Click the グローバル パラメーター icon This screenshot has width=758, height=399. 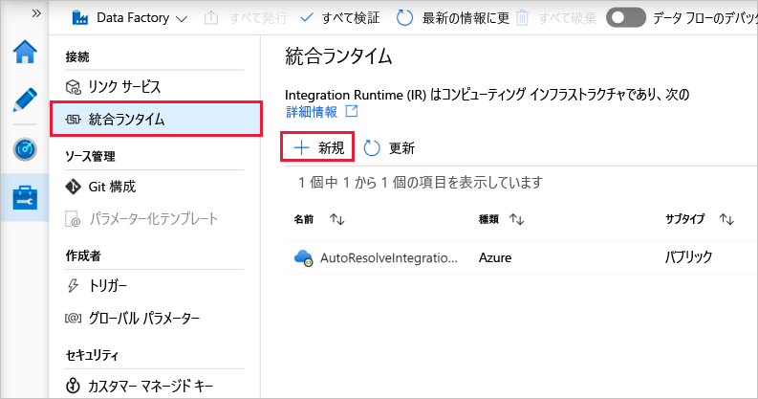pos(73,319)
